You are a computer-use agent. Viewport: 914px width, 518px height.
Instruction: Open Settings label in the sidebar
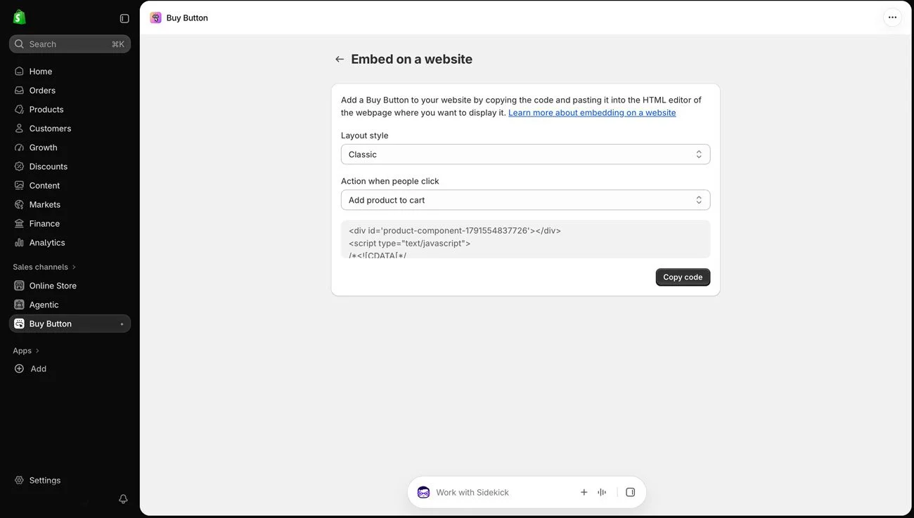click(45, 480)
